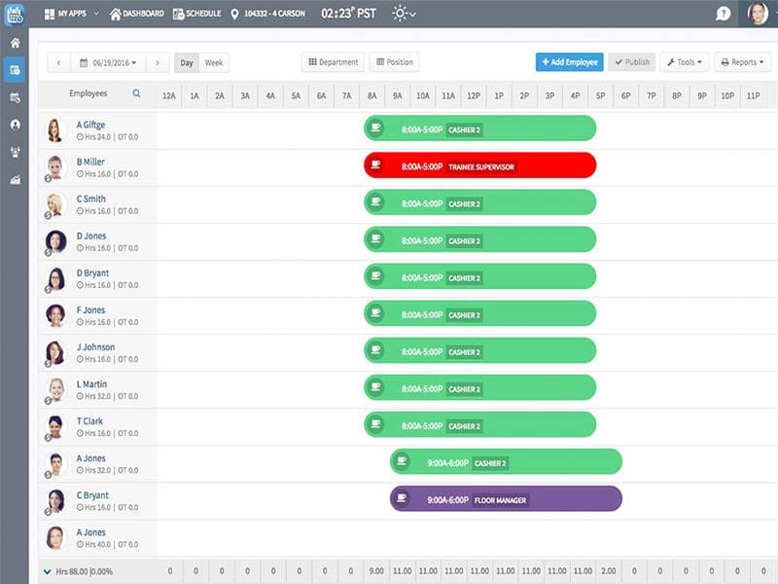Filter by Position
The image size is (778, 584).
point(395,62)
